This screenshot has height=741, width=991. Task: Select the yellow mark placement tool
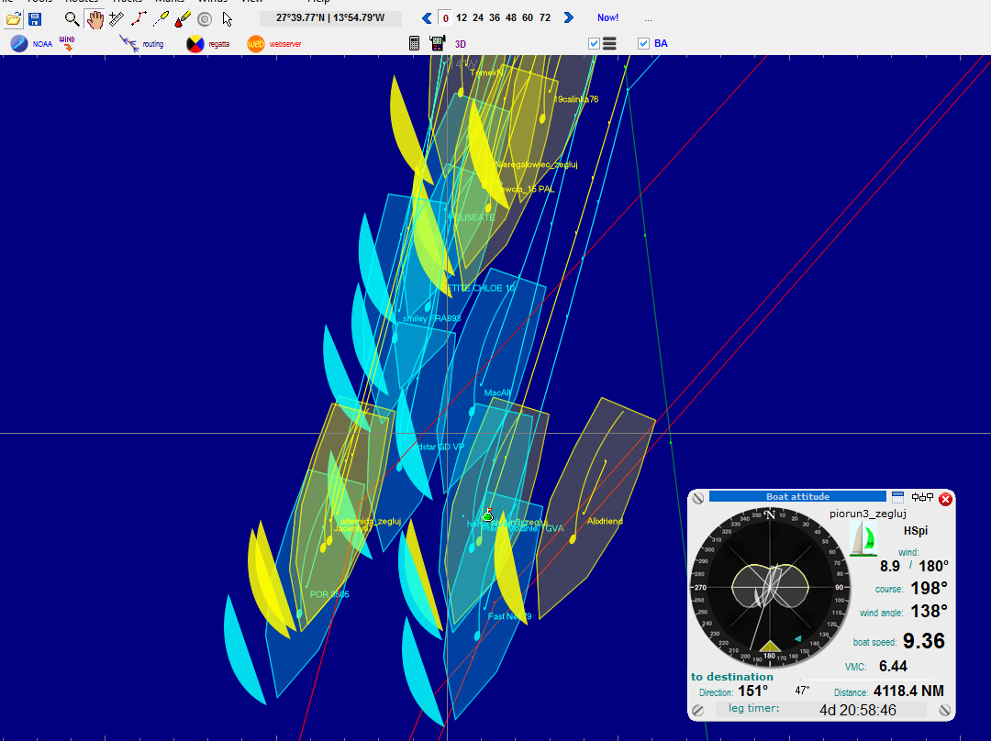pyautogui.click(x=161, y=19)
